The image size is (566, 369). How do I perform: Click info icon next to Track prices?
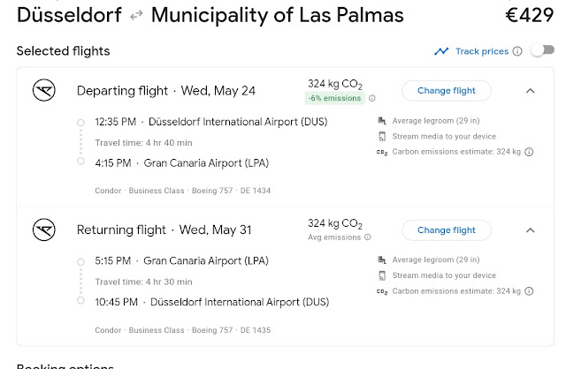pos(517,51)
